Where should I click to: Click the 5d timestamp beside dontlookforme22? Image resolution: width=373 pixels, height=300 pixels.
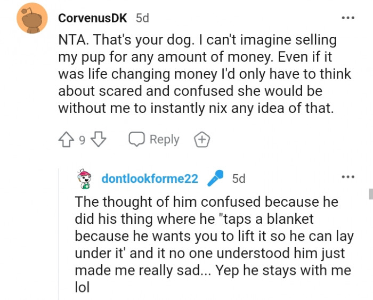coord(239,179)
